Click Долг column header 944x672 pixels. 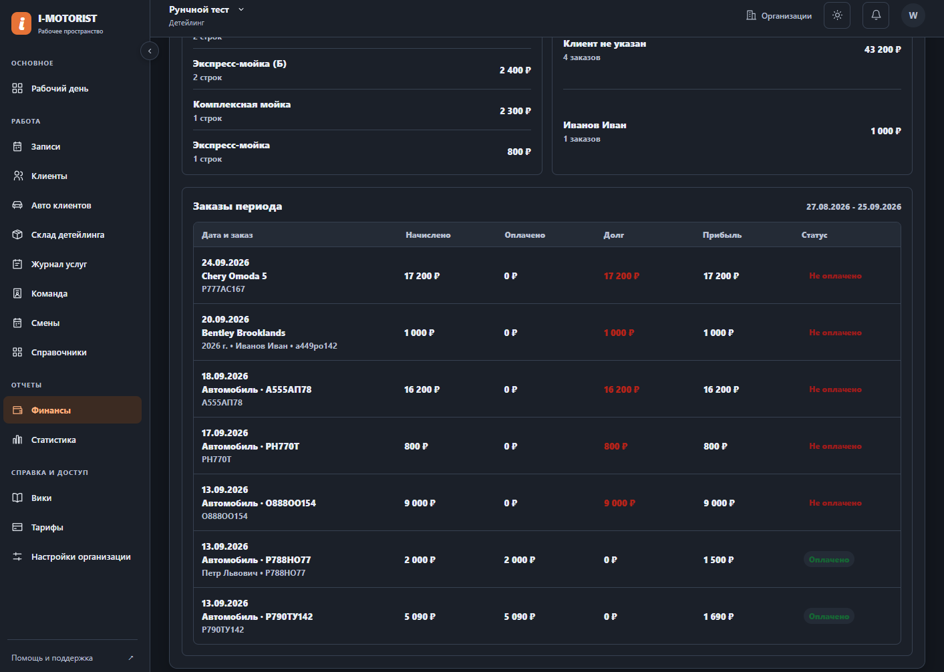[614, 235]
